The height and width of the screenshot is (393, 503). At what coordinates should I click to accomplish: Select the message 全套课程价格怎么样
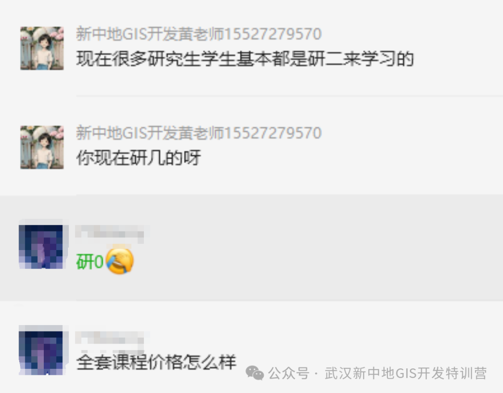click(x=156, y=363)
